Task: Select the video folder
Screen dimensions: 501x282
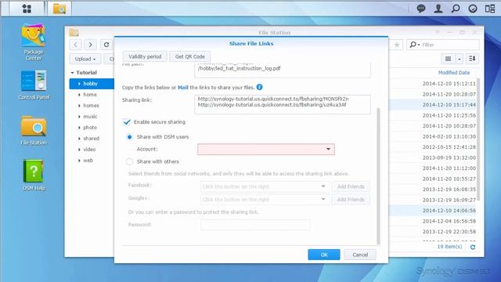Action: (x=89, y=150)
